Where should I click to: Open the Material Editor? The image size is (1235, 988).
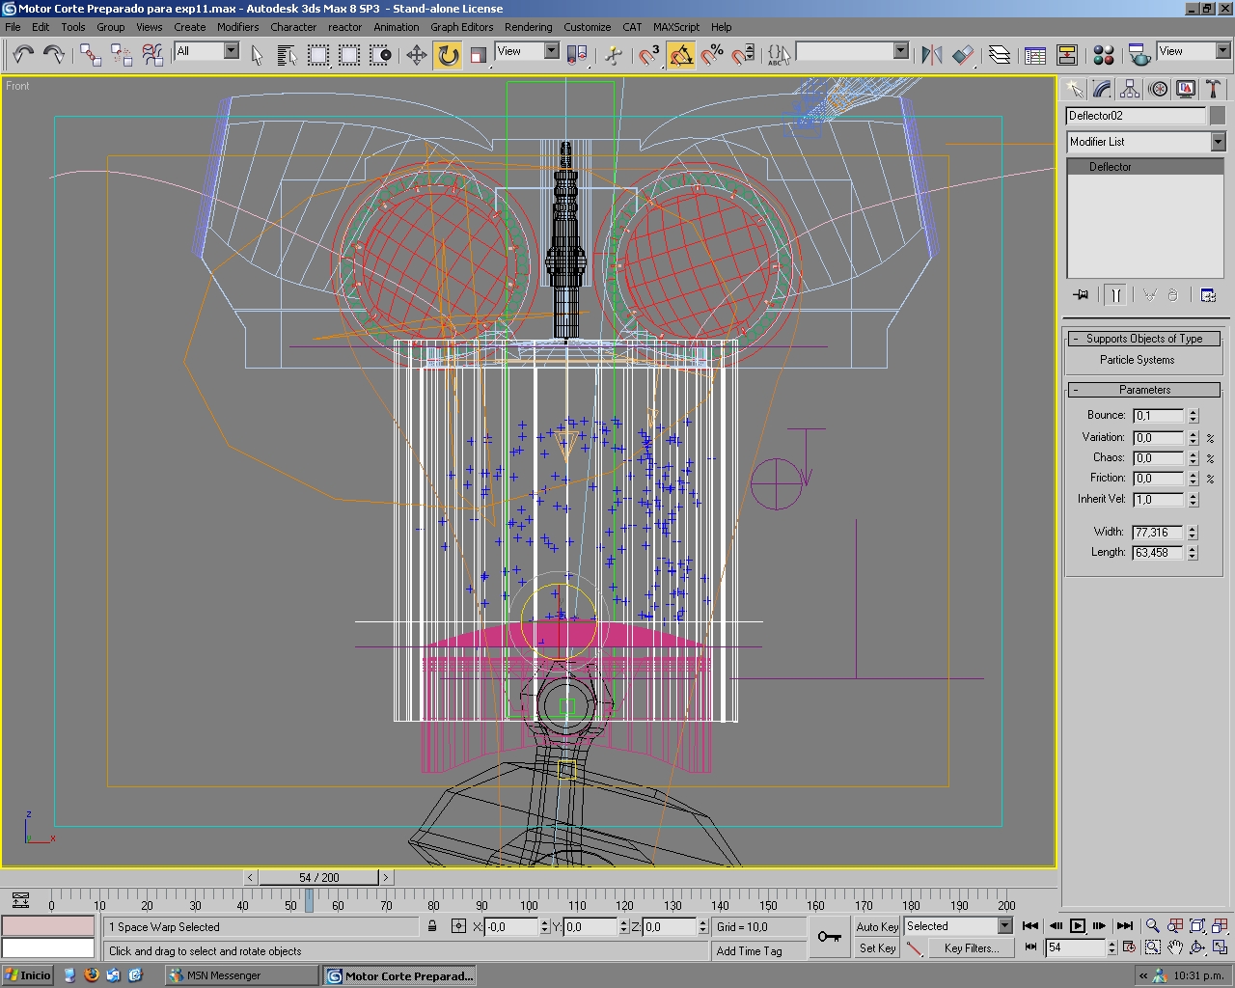tap(1104, 55)
